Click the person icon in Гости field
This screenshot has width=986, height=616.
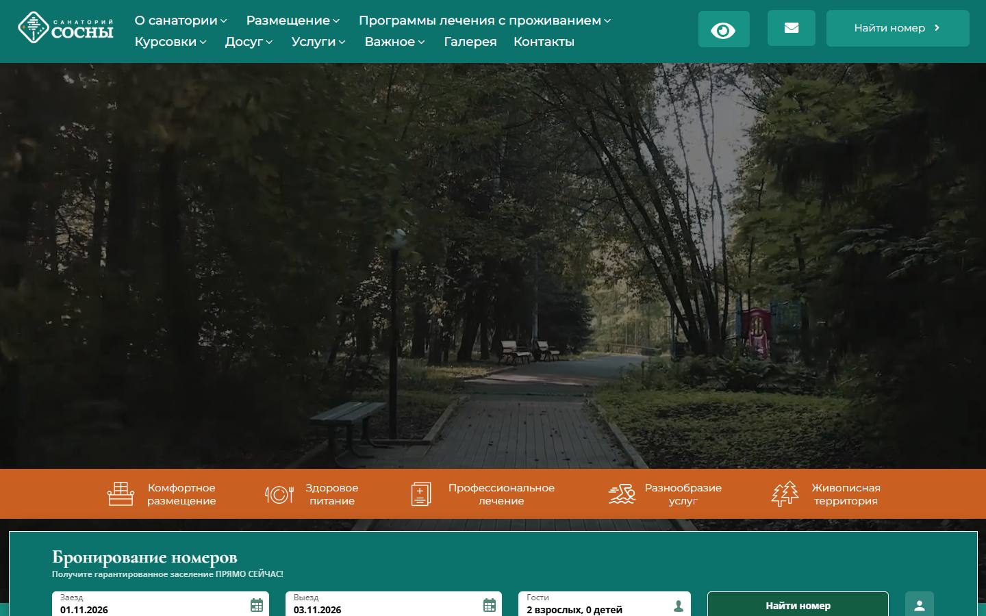[679, 606]
